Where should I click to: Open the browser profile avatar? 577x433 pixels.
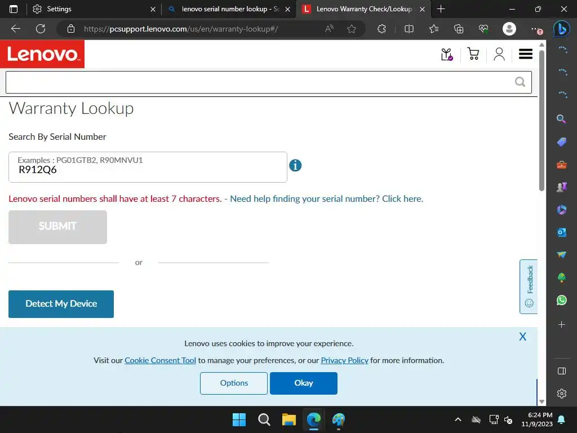(509, 29)
